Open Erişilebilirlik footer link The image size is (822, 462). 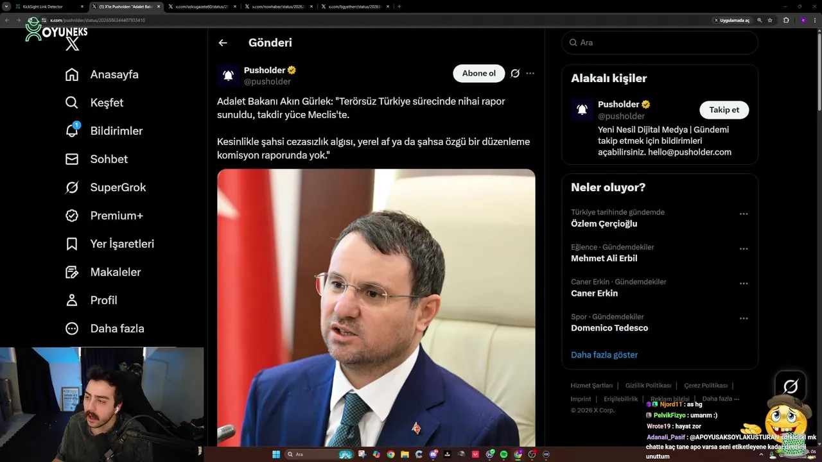coord(621,398)
